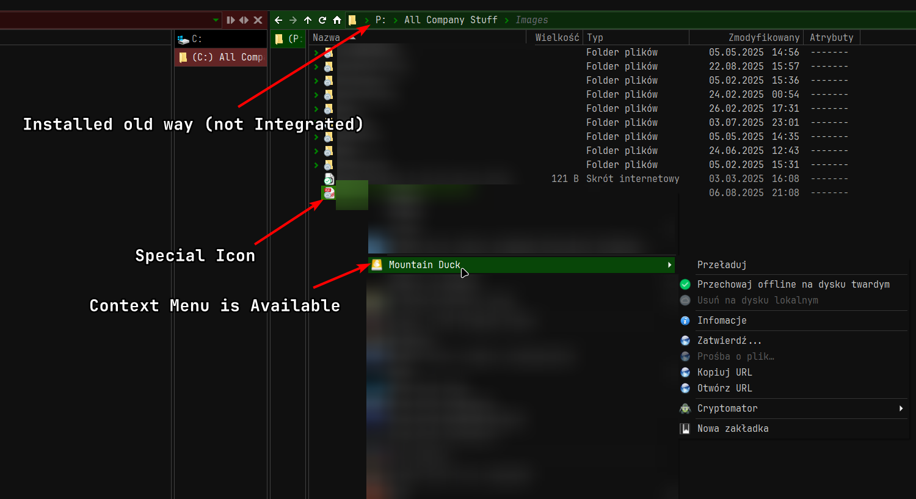
Task: Click the internet shortcut file icon
Action: pos(329,179)
